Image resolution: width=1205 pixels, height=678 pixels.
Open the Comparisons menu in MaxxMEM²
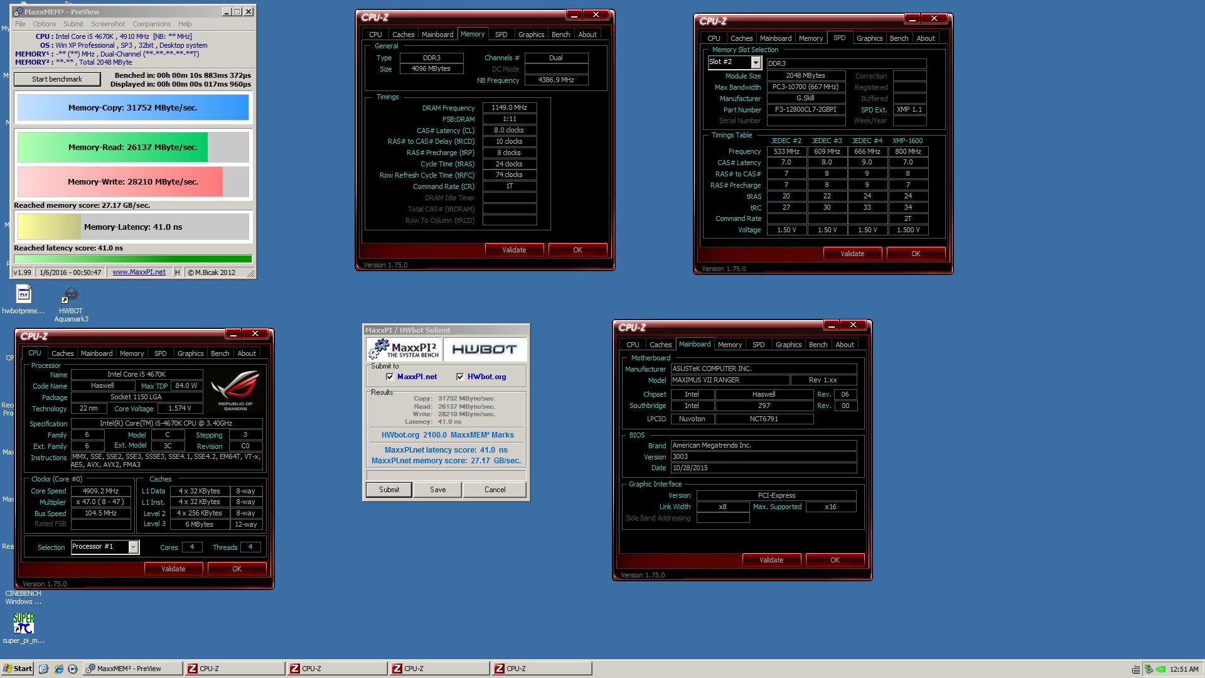(151, 24)
